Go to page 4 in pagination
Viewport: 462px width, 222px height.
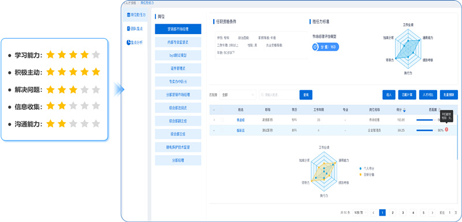413,213
